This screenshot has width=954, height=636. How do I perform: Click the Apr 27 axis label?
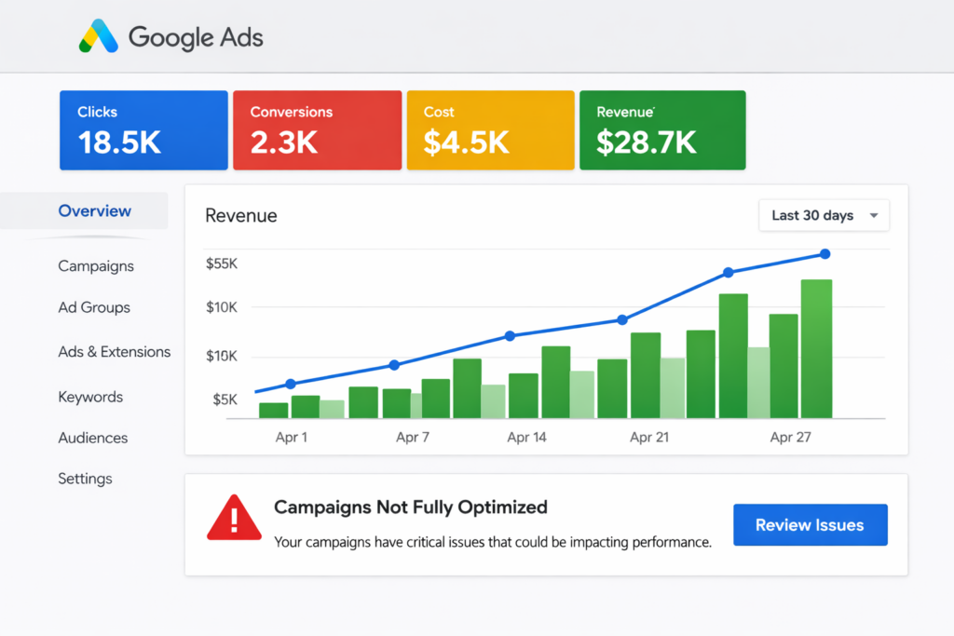790,437
